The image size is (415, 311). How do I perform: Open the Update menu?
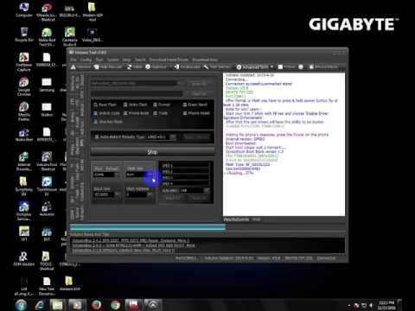click(x=113, y=60)
